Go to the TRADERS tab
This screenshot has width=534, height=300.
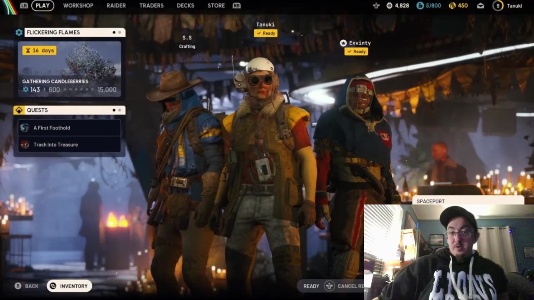click(151, 5)
